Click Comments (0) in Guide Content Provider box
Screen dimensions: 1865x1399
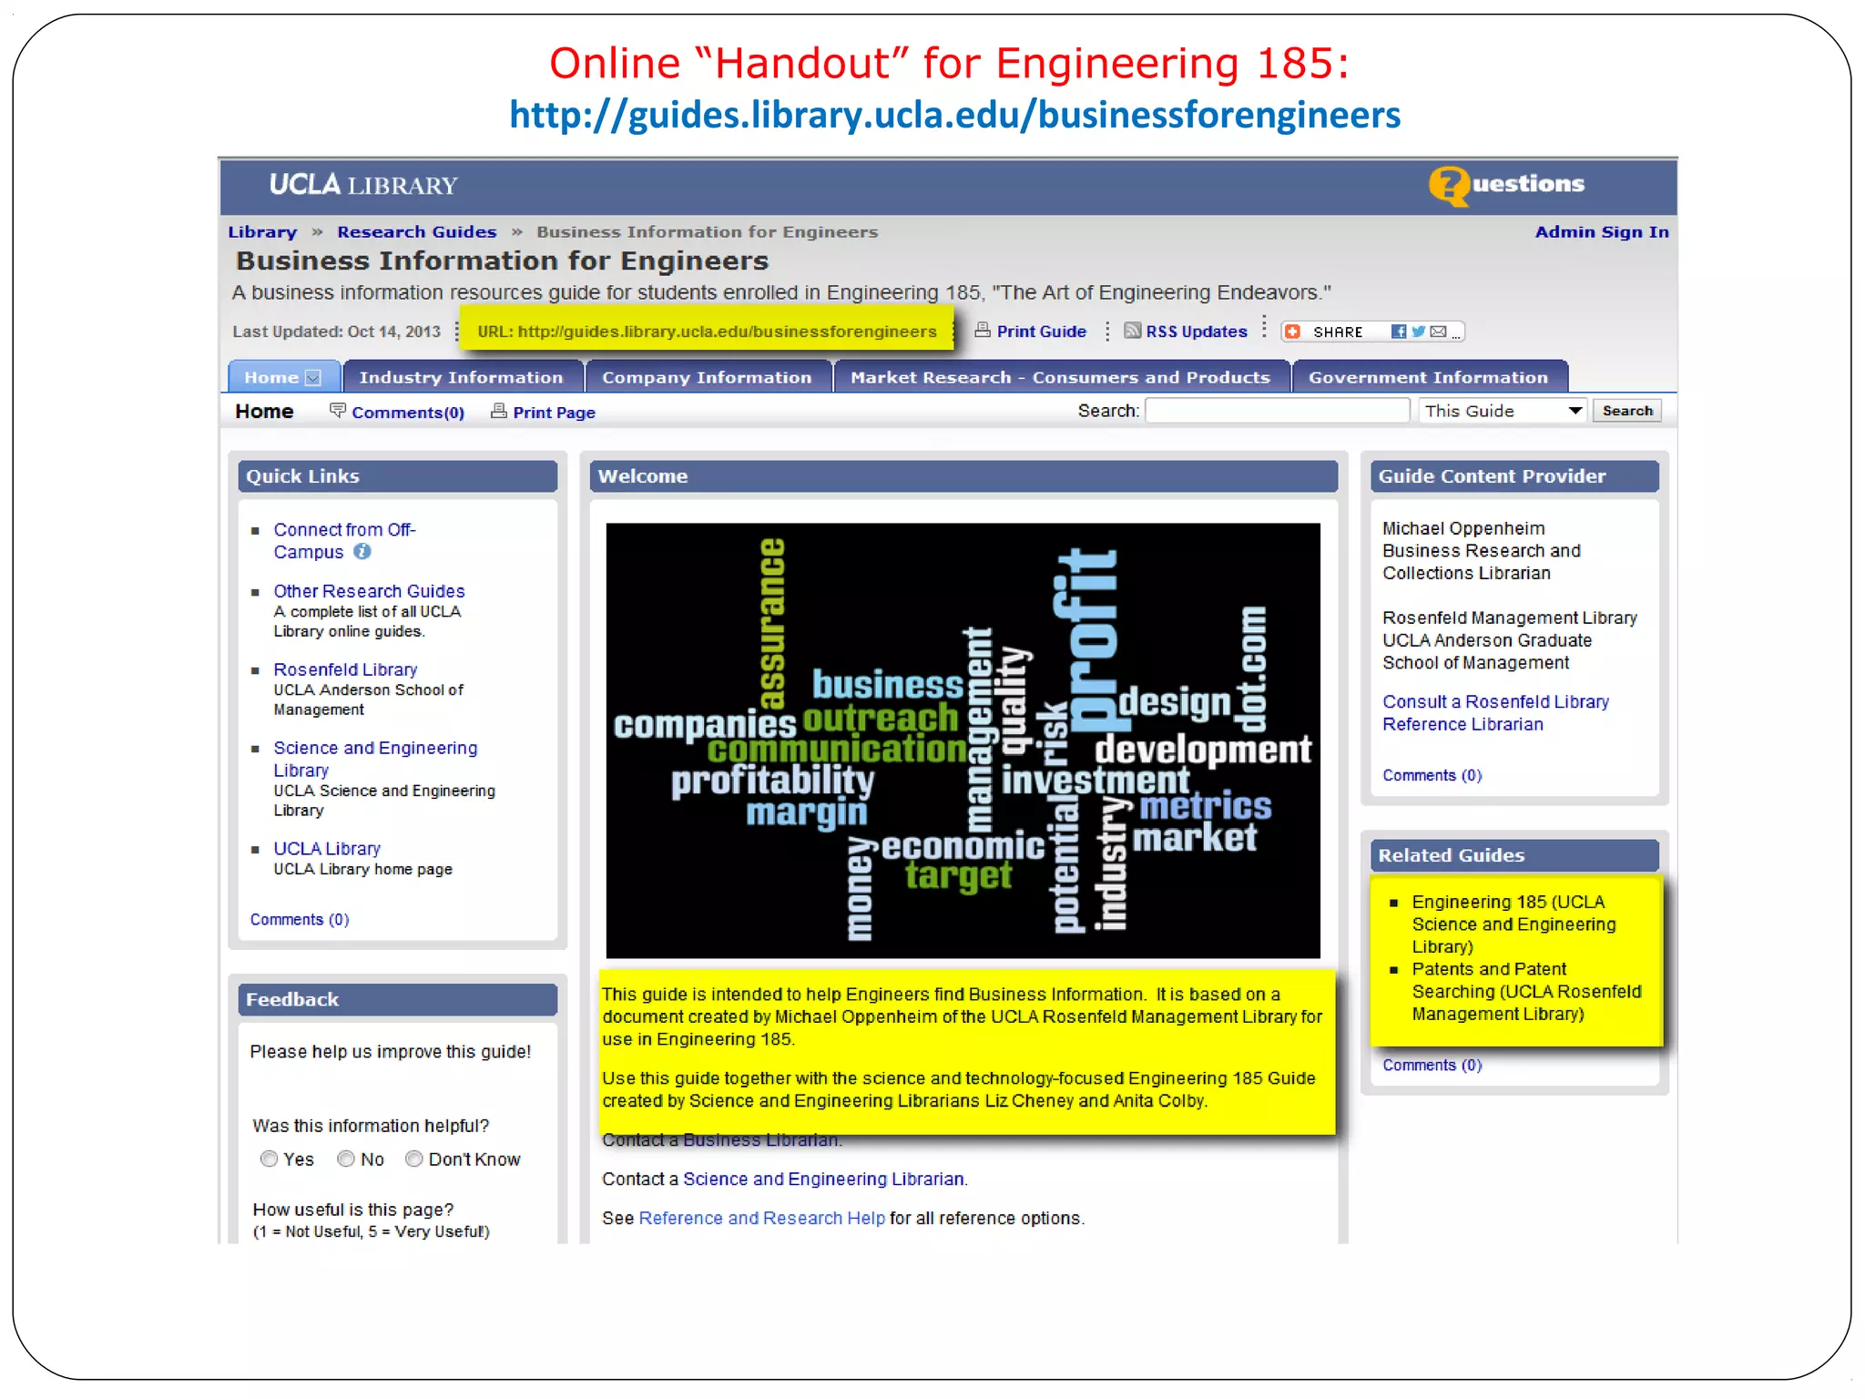pos(1432,775)
